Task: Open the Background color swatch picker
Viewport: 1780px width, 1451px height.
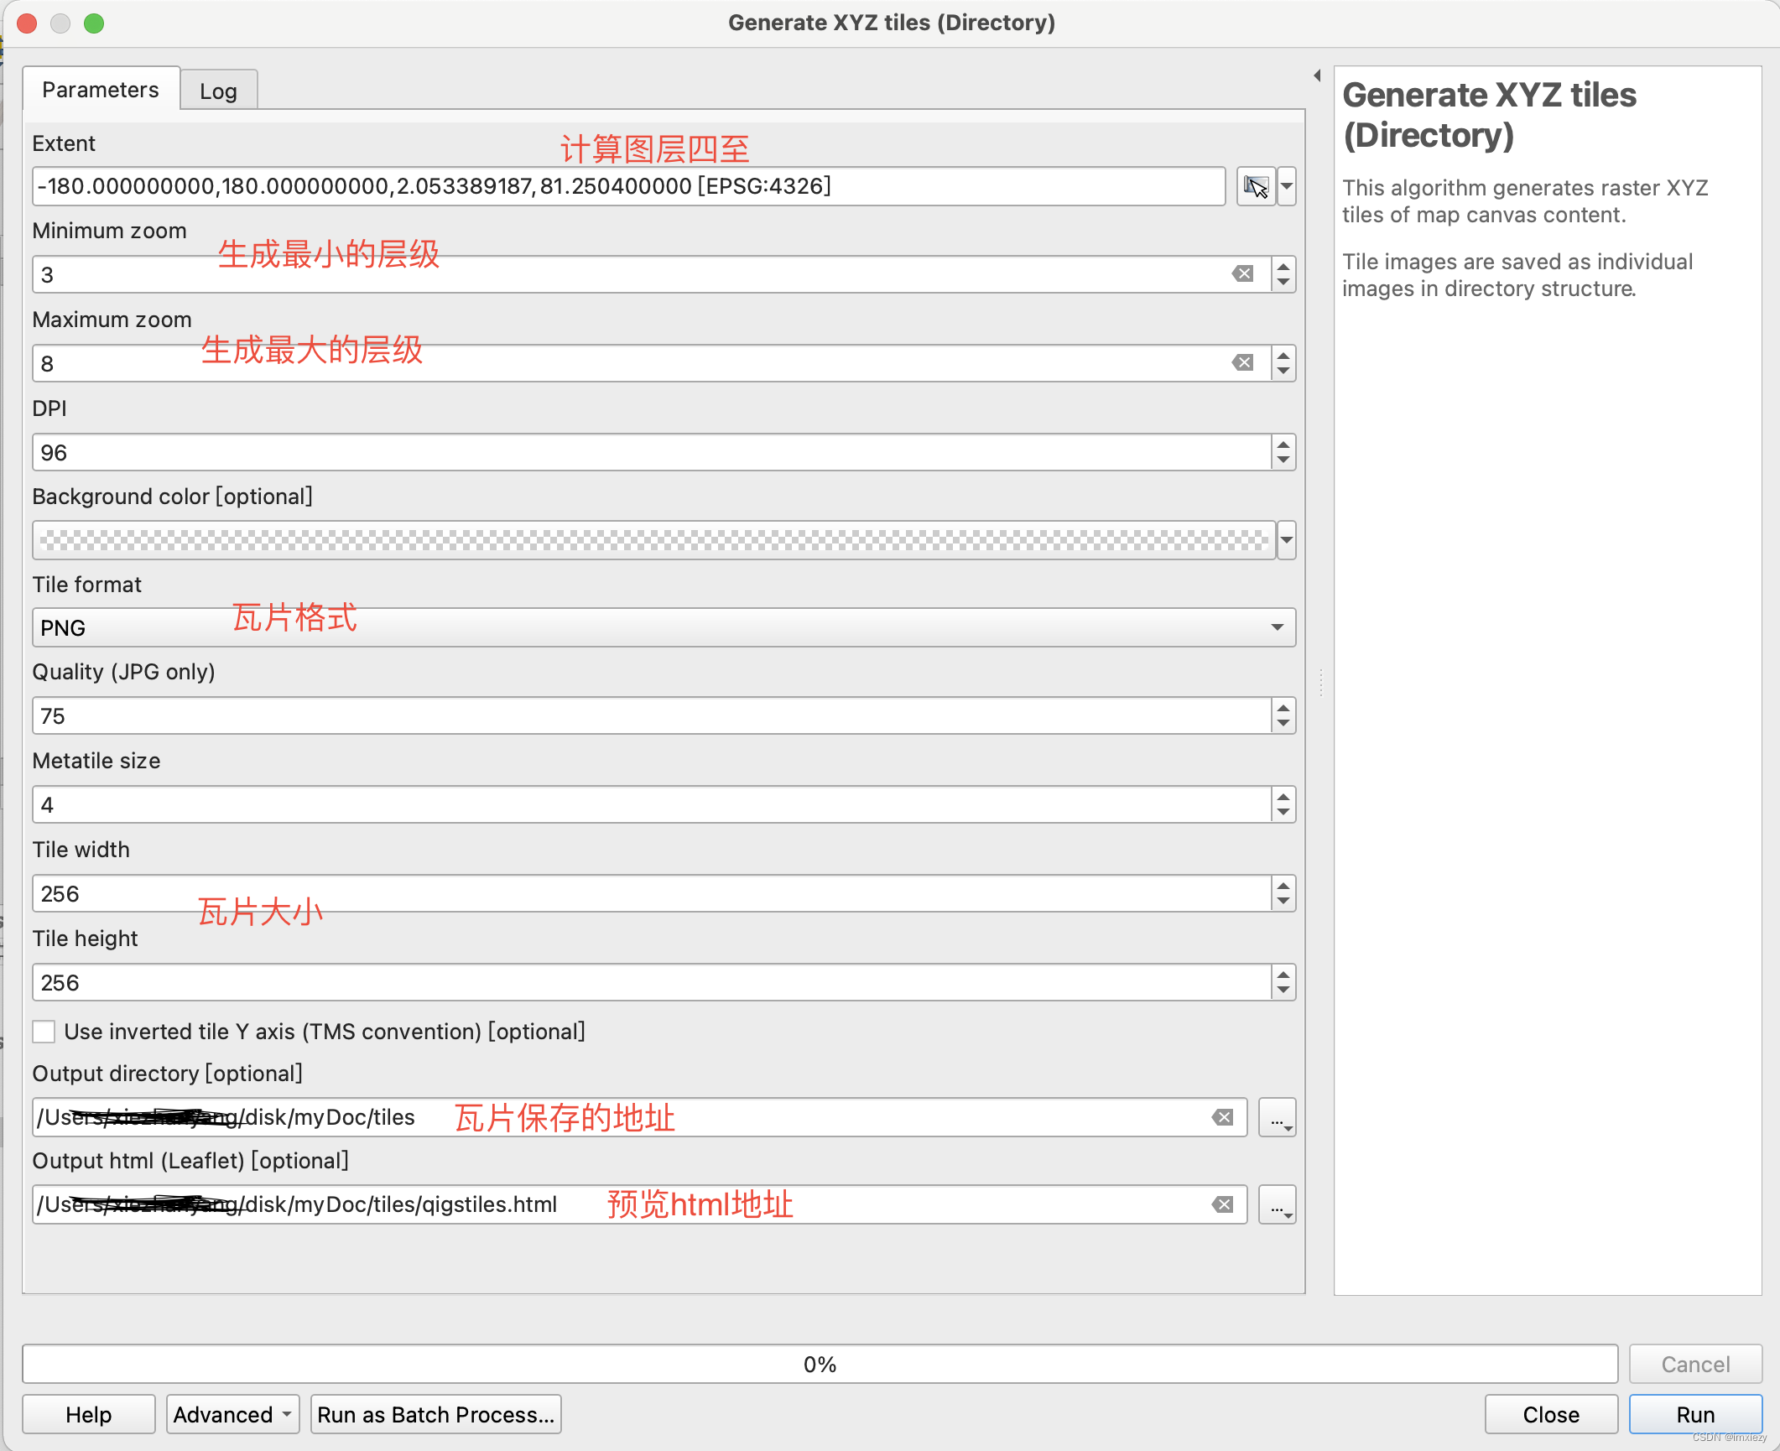Action: pos(654,540)
